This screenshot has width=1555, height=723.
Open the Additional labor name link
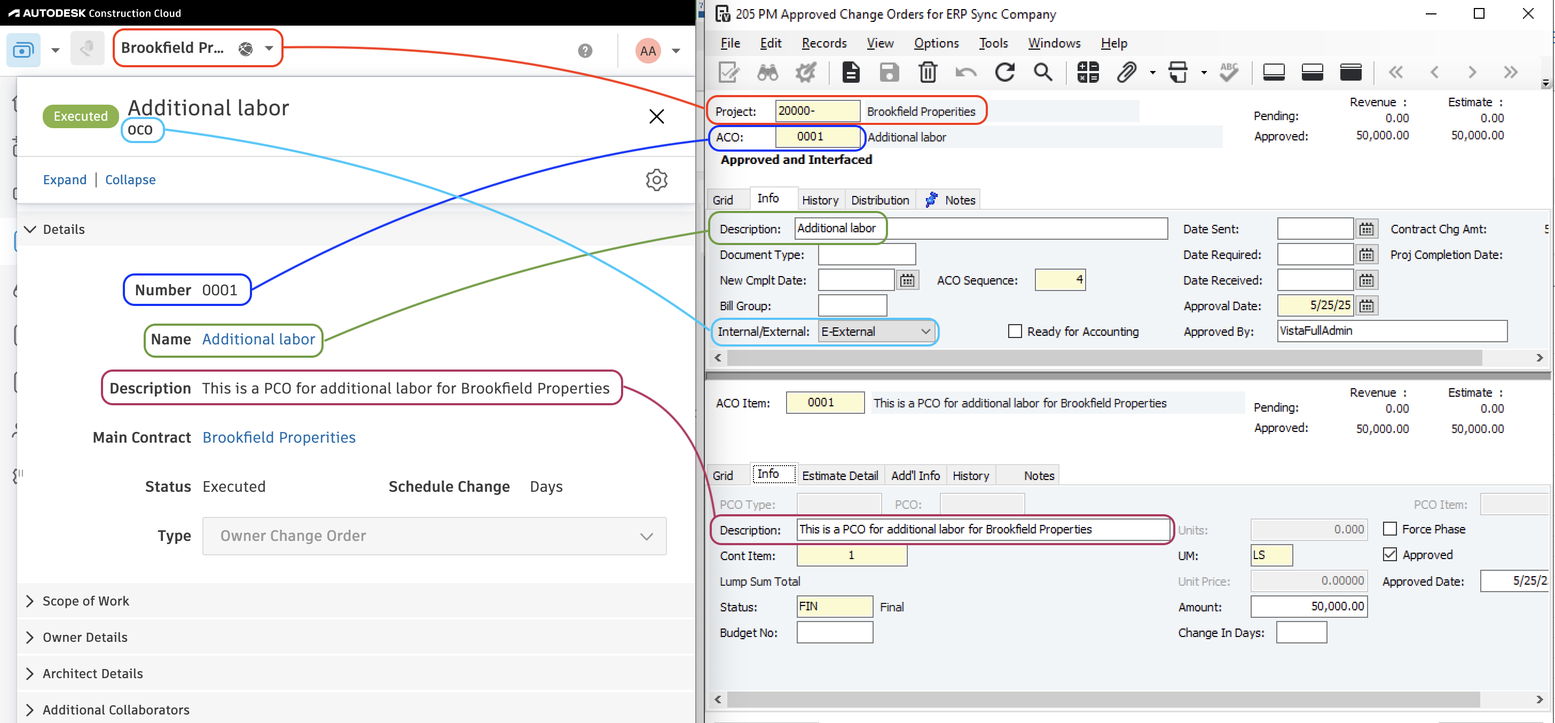(x=258, y=339)
